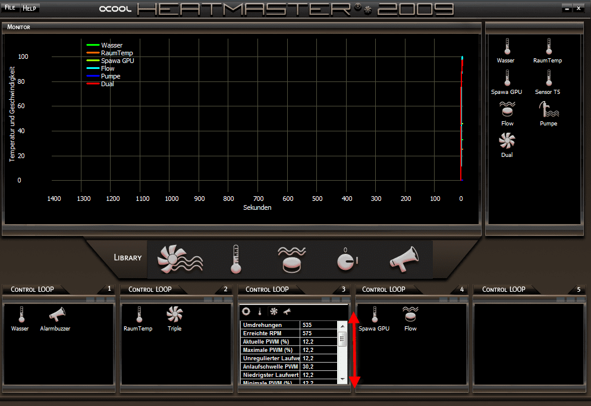Minimize the Heatmaster window
This screenshot has width=591, height=406.
(567, 8)
